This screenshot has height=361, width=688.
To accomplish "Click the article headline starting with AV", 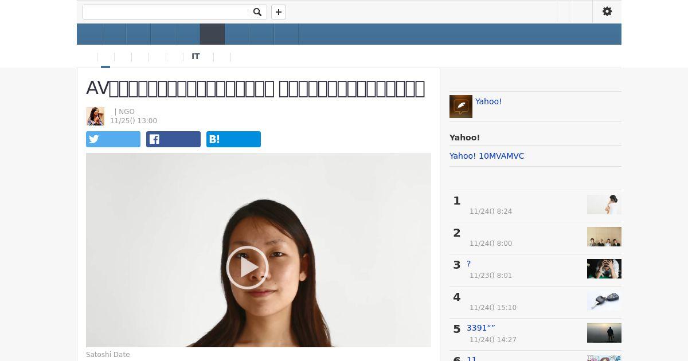I will click(255, 88).
